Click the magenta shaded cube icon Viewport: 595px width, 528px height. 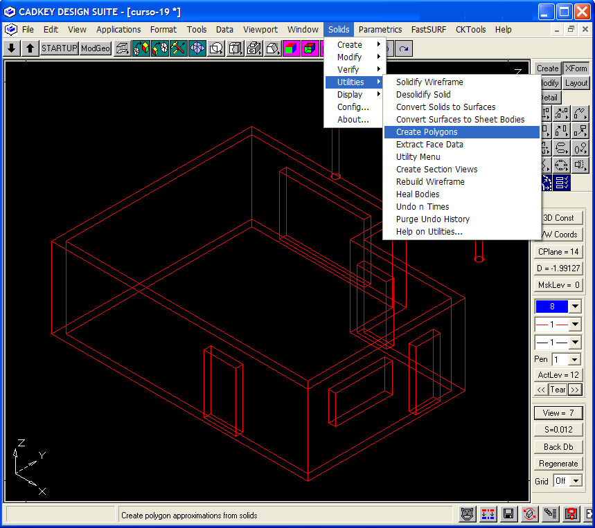coord(291,48)
